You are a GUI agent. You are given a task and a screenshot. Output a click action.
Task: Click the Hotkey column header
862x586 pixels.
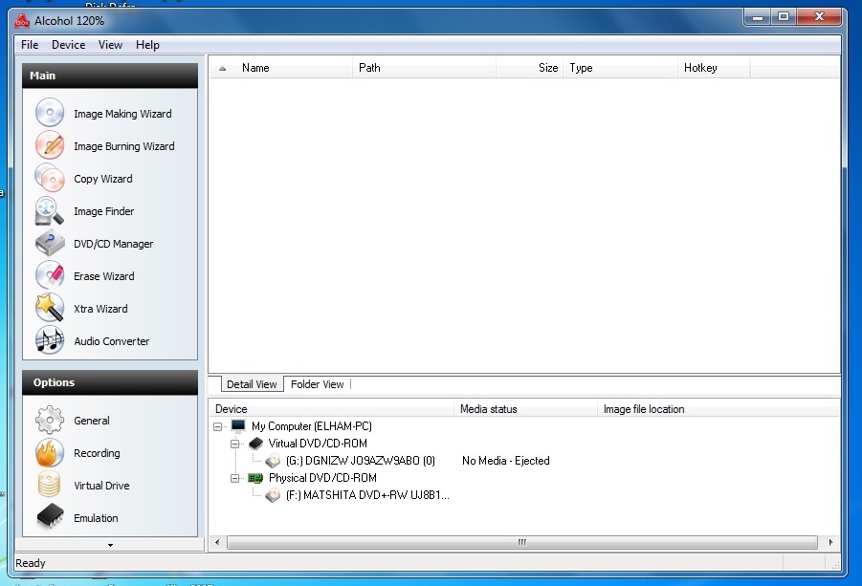(x=714, y=68)
